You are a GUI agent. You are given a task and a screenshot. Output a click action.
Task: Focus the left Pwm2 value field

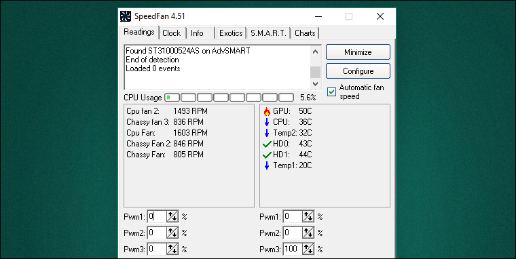pos(157,233)
